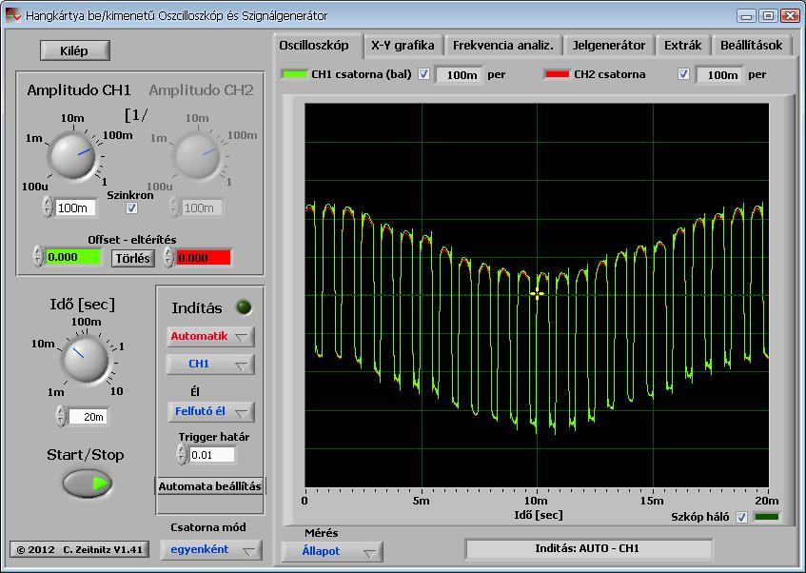Screen dimensions: 806x573
Task: Click the CH2 100m per-division field
Action: click(x=720, y=74)
